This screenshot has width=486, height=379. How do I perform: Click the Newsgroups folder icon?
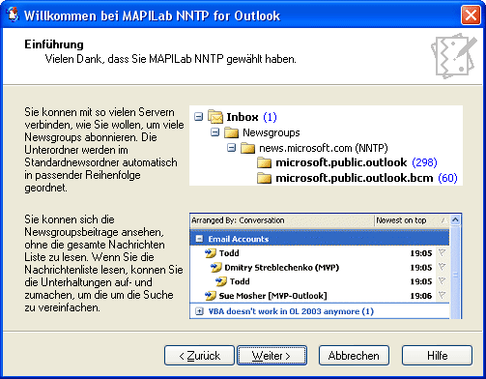tap(231, 132)
